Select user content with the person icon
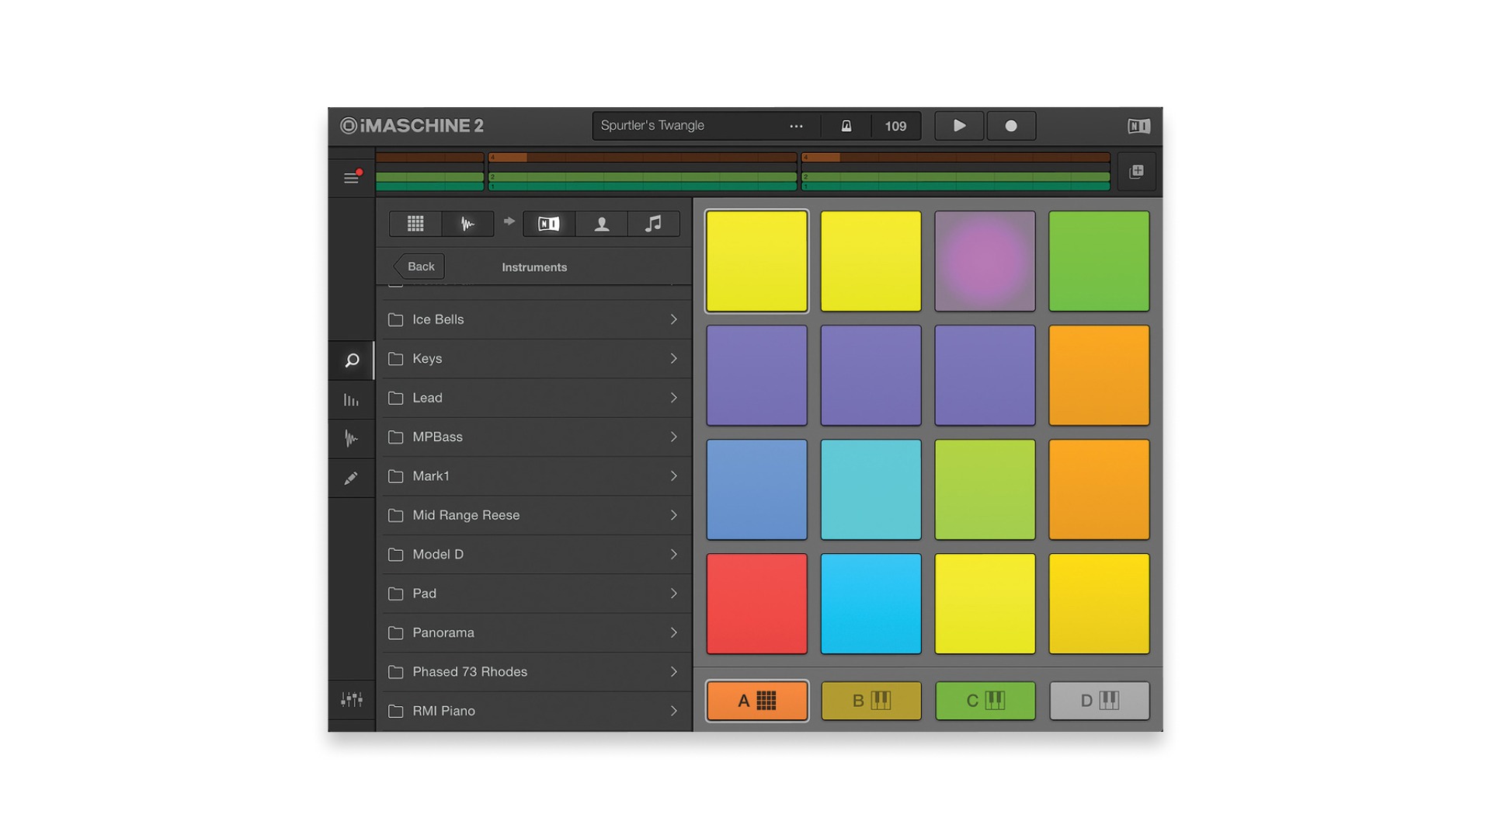The height and width of the screenshot is (839, 1491). click(601, 224)
